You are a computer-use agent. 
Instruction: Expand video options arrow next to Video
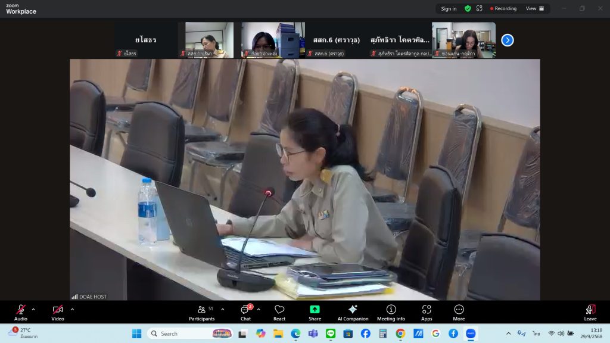[x=73, y=309]
